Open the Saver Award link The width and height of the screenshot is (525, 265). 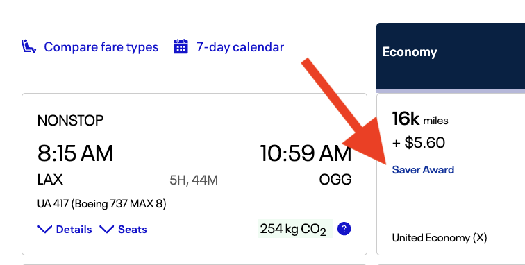(x=423, y=170)
